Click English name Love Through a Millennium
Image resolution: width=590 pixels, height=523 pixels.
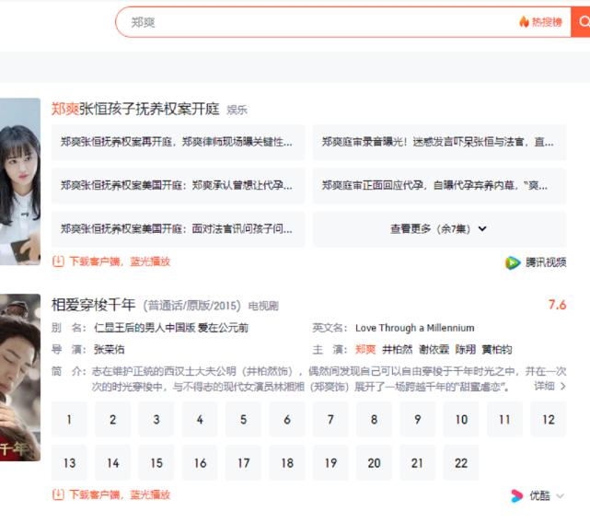tap(414, 328)
